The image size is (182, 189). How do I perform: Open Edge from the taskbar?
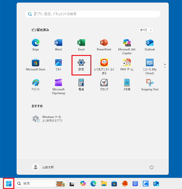(x=93, y=183)
